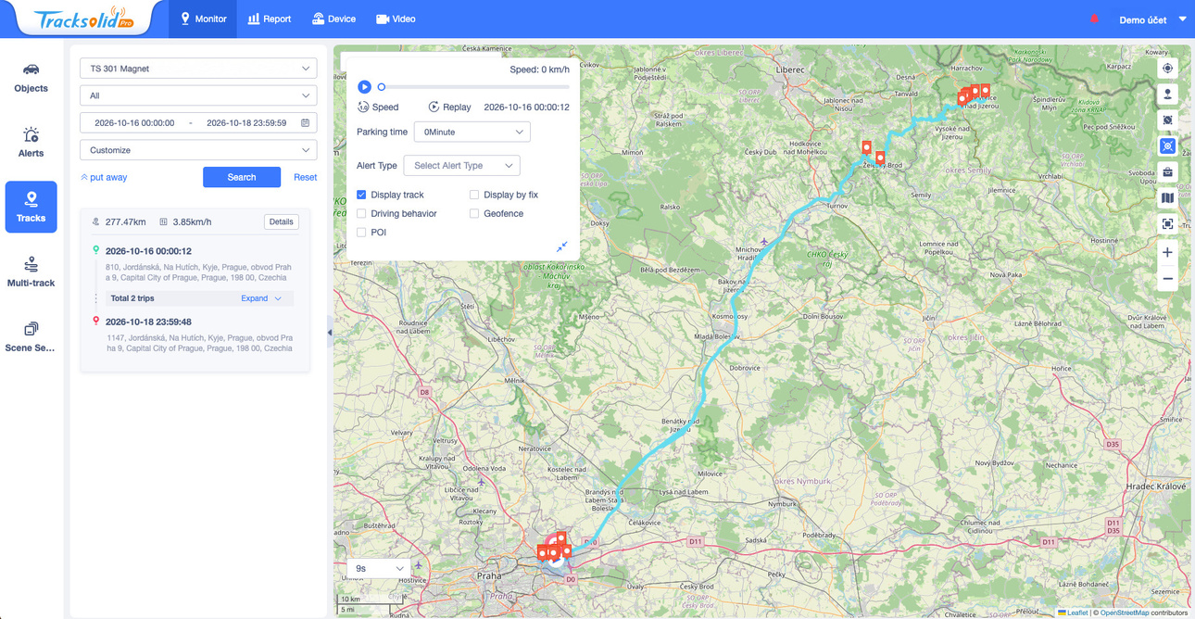
Task: Enable the Display by fix checkbox
Action: coord(474,195)
